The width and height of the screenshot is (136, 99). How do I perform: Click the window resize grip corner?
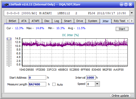point(133,96)
